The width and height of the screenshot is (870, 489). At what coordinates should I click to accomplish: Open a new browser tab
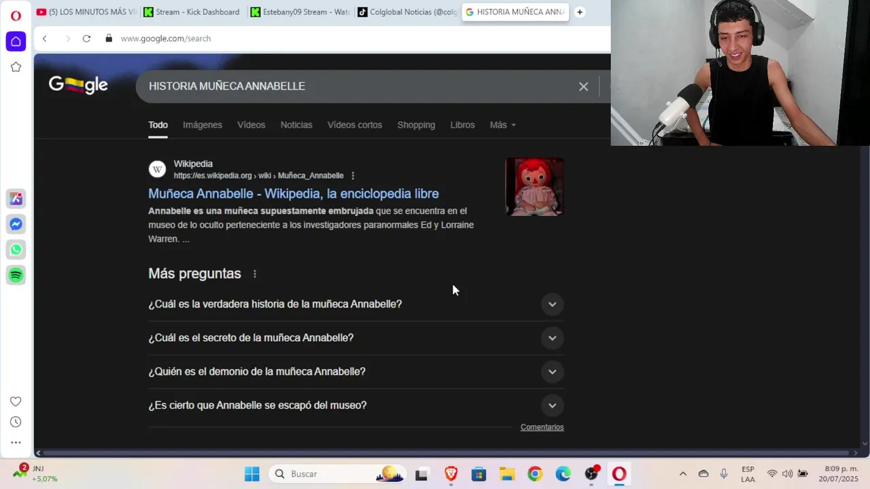coord(580,12)
